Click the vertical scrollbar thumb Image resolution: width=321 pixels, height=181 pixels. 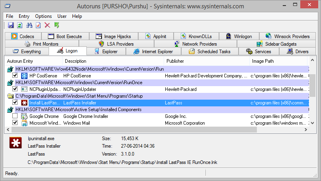(312, 86)
